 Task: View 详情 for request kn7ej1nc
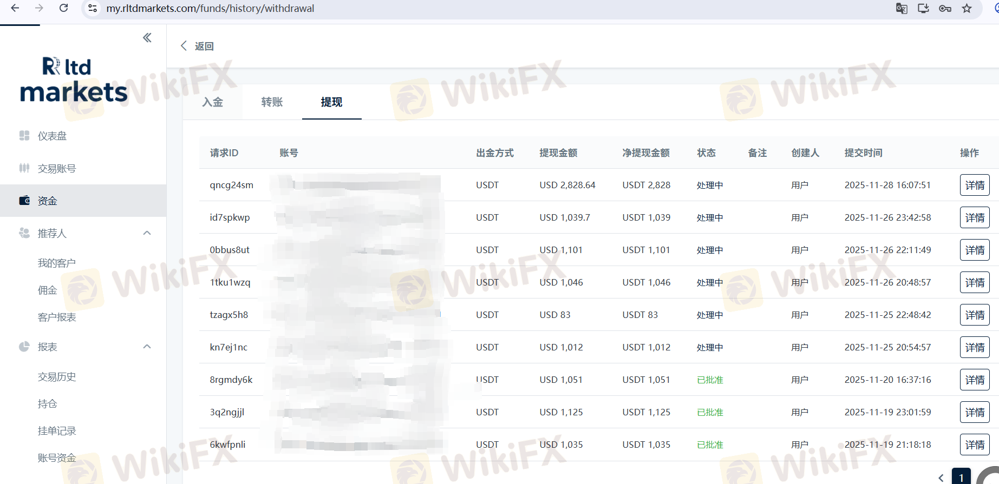975,347
